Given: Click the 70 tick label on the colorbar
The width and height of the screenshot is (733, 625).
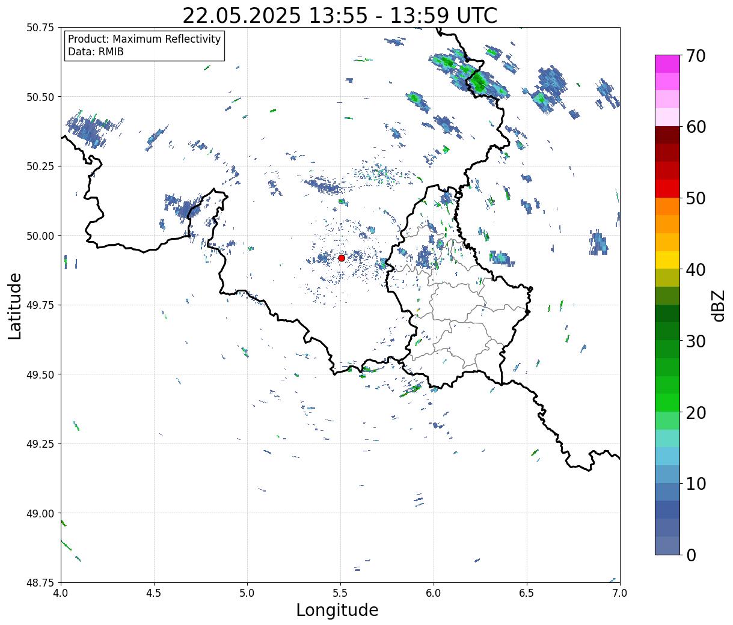Looking at the screenshot, I should (x=695, y=56).
